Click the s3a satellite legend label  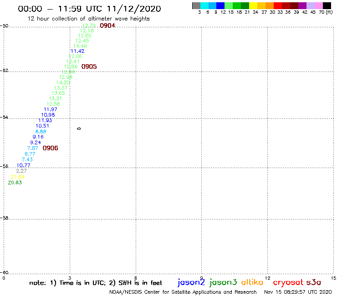[314, 282]
